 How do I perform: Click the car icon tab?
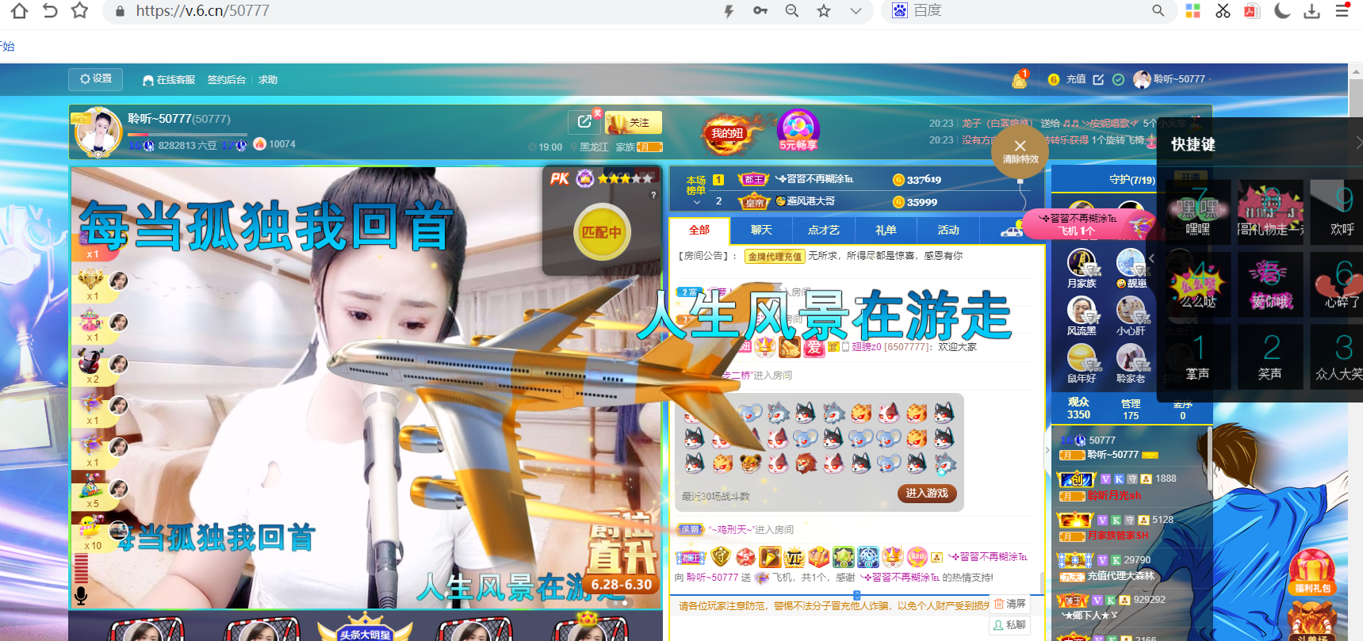click(x=1011, y=231)
